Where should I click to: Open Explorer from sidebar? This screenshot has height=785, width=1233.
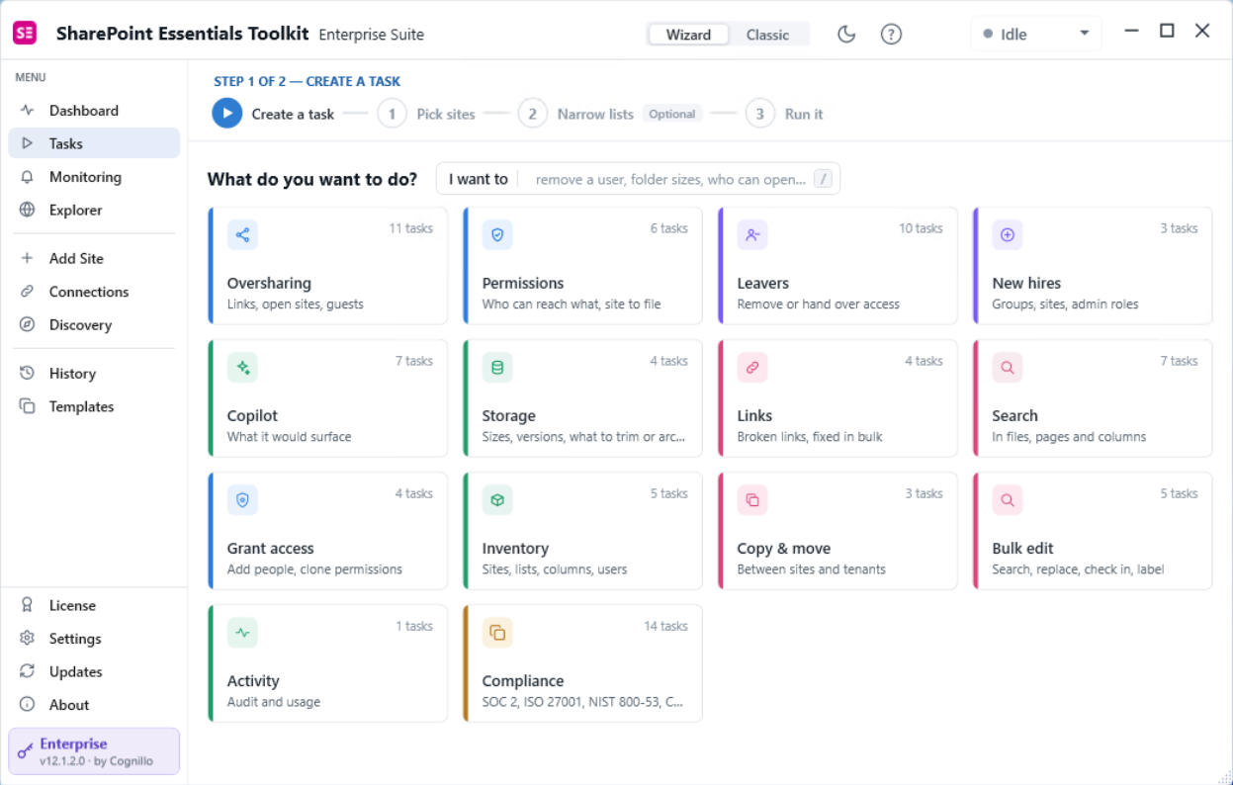[94, 210]
